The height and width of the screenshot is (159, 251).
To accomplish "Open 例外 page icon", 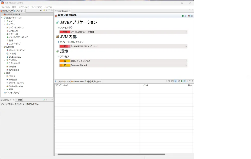I will tap(7, 41).
